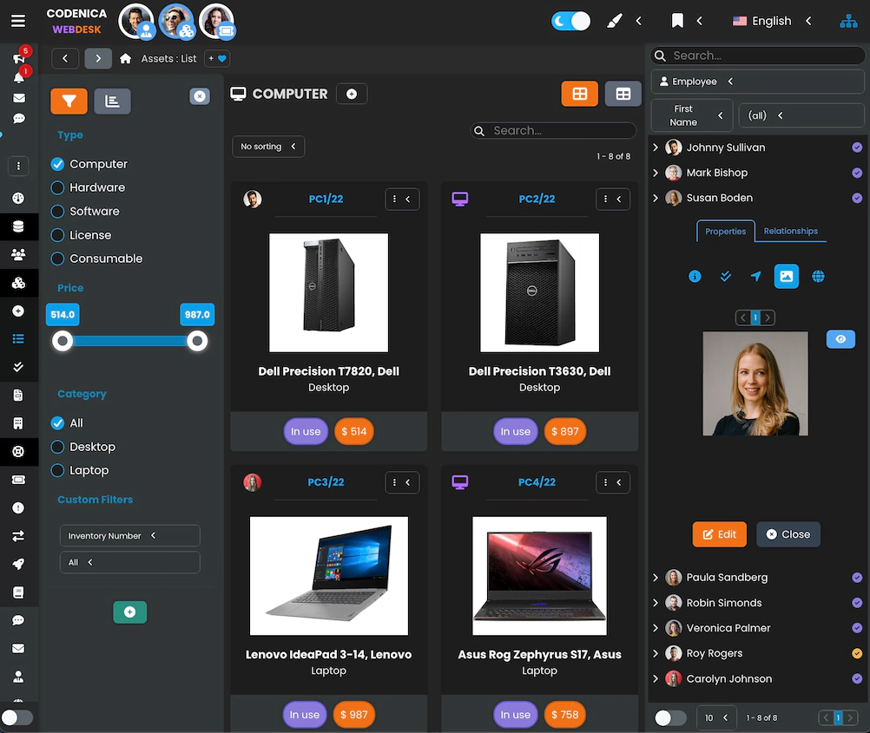
Task: Click the Close button in the employee panel
Action: pos(788,534)
